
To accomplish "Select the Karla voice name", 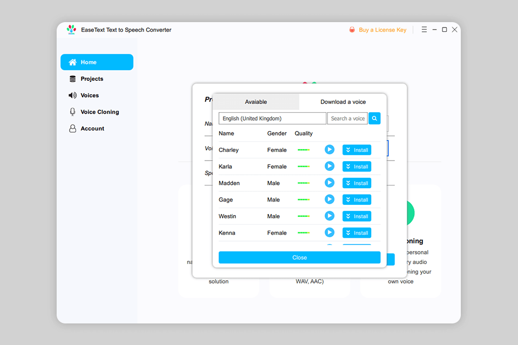I will click(x=226, y=167).
